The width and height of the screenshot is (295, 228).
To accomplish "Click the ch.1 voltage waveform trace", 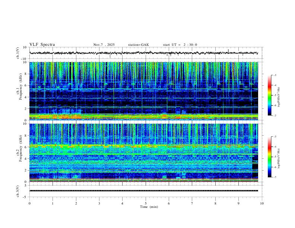I will (143, 53).
